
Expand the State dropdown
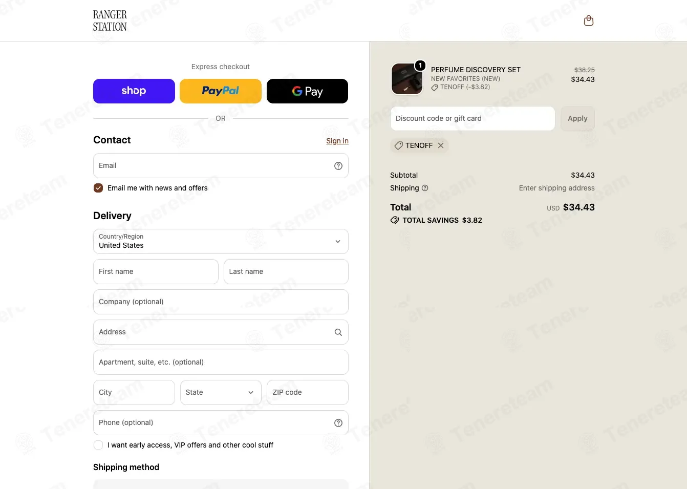[221, 392]
